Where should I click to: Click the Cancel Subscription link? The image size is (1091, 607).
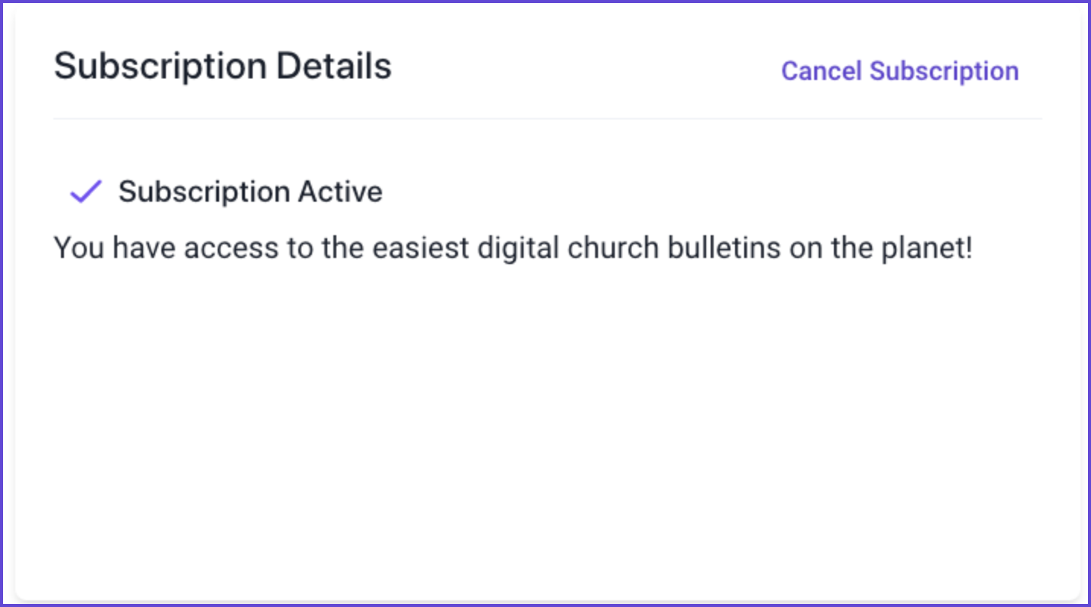click(x=900, y=71)
